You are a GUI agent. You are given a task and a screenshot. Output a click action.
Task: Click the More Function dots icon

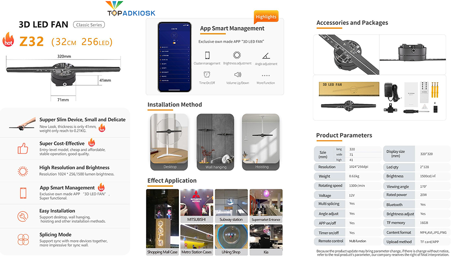pyautogui.click(x=265, y=76)
